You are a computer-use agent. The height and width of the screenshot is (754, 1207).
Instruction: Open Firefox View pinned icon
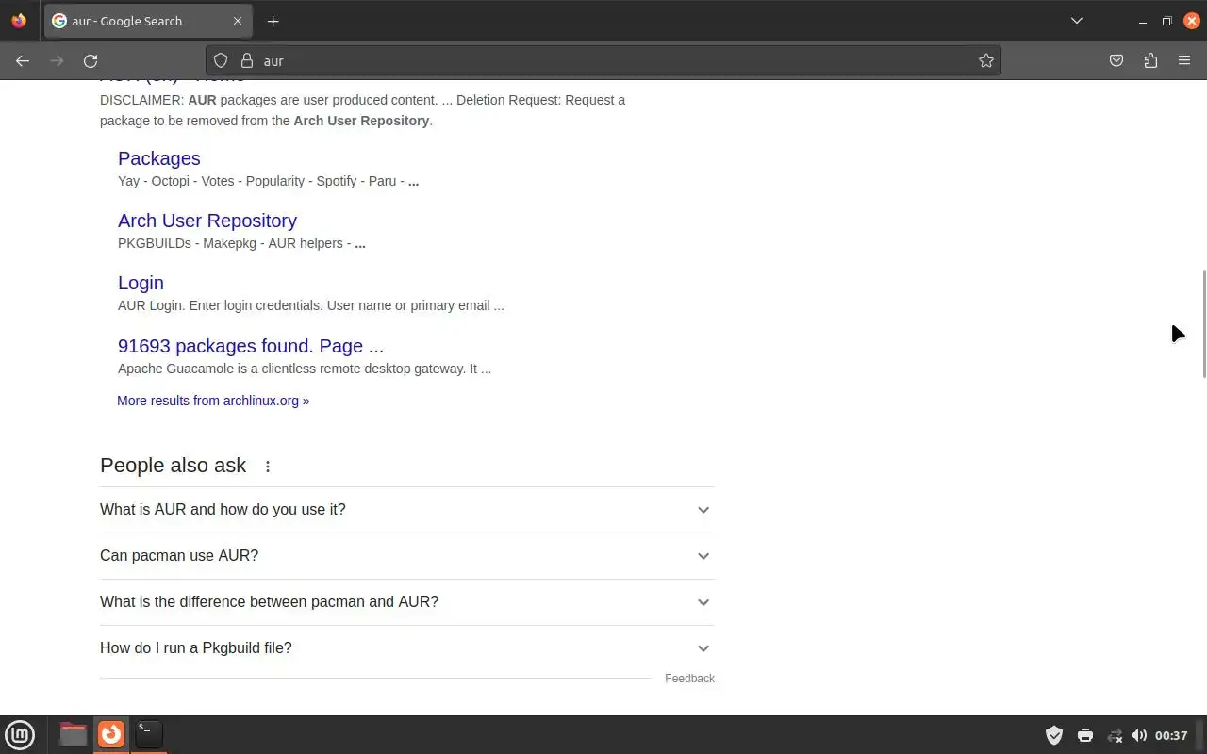tap(19, 21)
